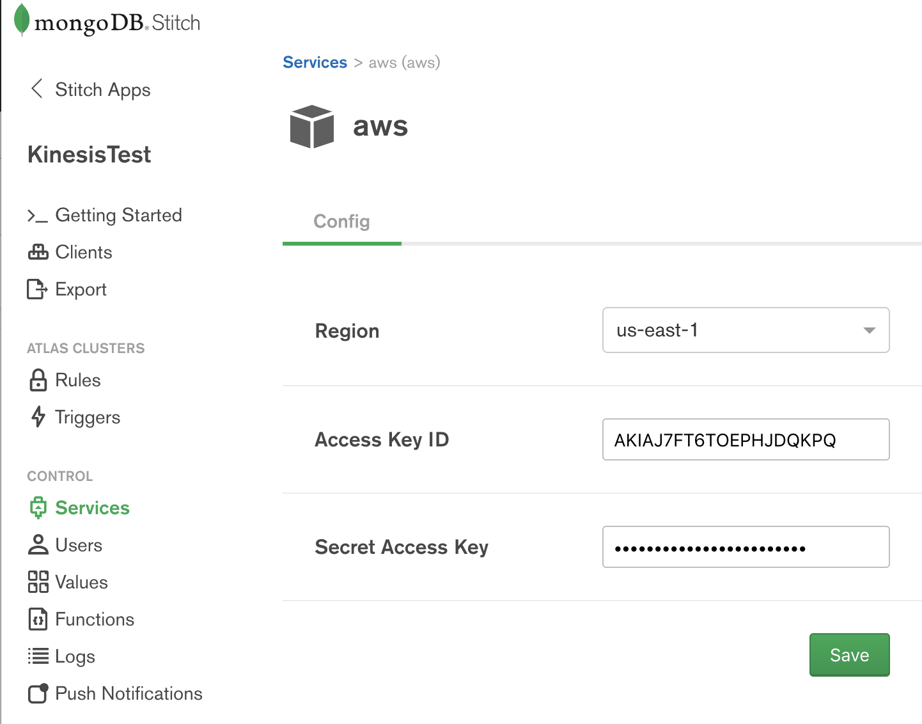The width and height of the screenshot is (922, 724).
Task: Click the MongoDB leaf logo icon
Action: pyautogui.click(x=22, y=20)
